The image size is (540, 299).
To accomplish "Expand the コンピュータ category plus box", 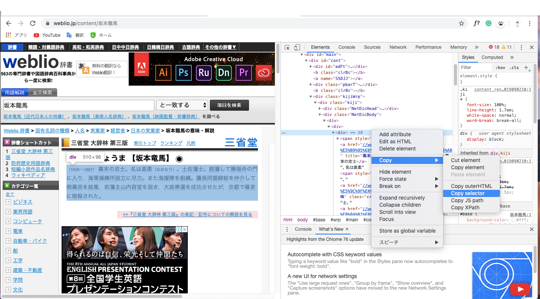I will pos(8,221).
